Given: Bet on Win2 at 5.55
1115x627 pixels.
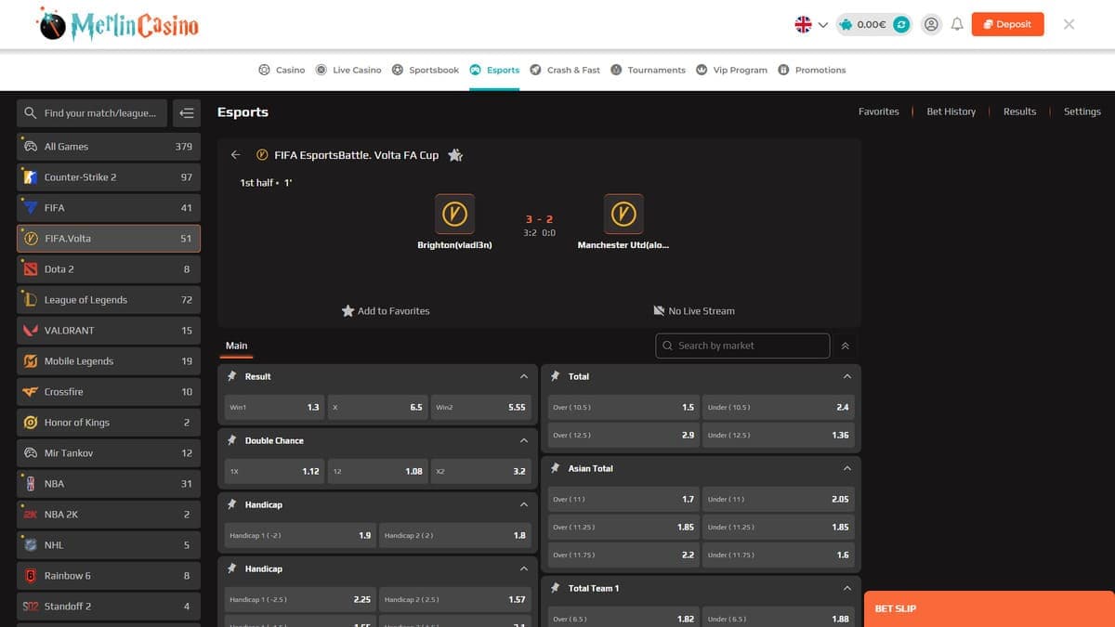Looking at the screenshot, I should (x=480, y=407).
